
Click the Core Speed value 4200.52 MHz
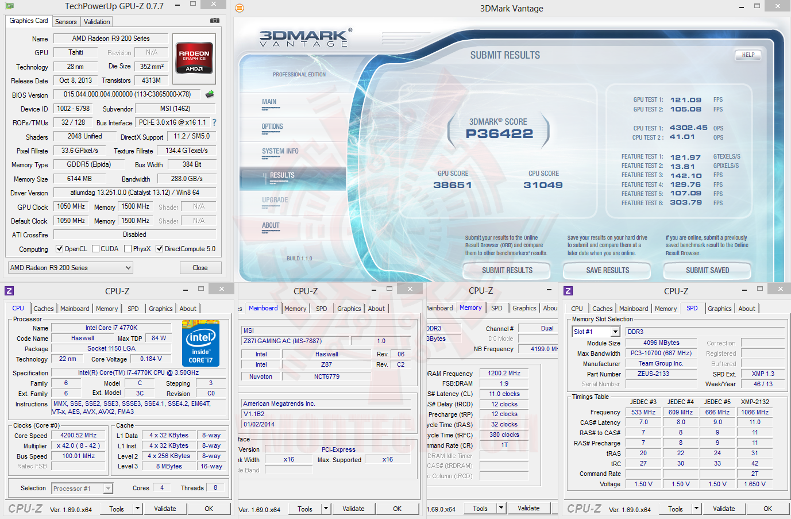coord(79,436)
